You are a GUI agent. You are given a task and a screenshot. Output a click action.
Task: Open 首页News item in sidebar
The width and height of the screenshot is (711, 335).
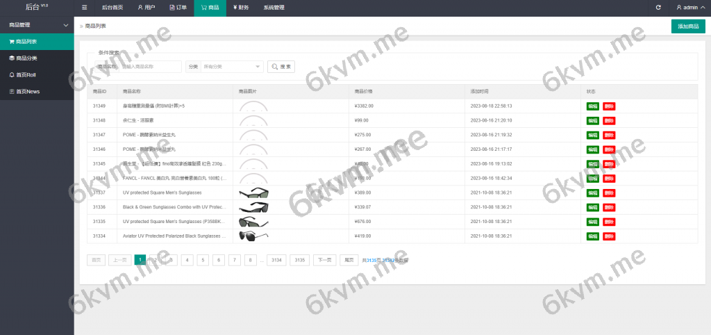pos(37,92)
